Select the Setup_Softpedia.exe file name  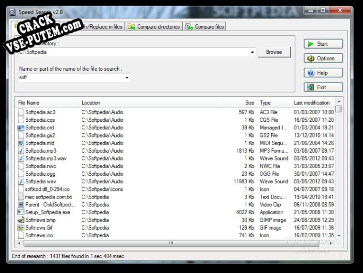click(48, 212)
